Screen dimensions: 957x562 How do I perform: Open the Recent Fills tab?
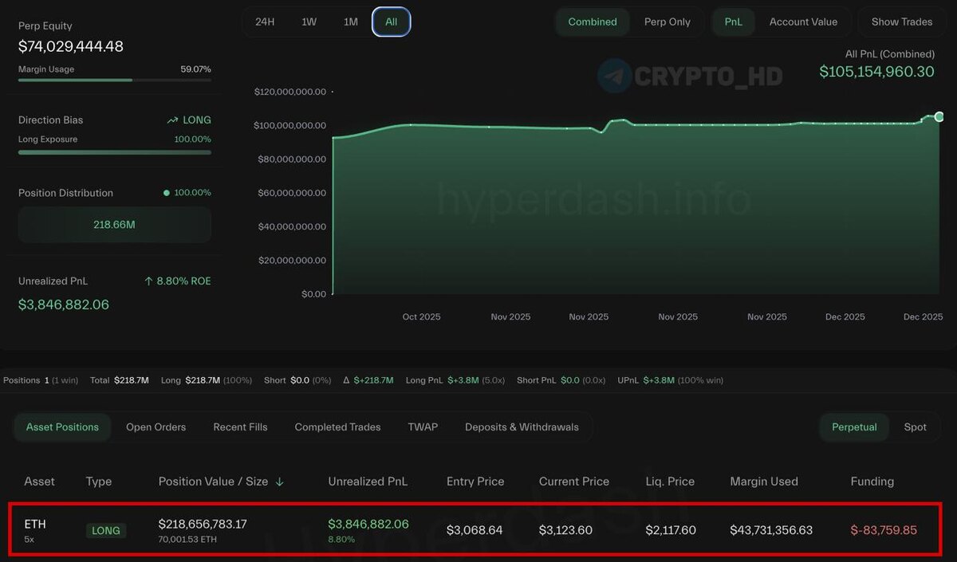tap(241, 427)
